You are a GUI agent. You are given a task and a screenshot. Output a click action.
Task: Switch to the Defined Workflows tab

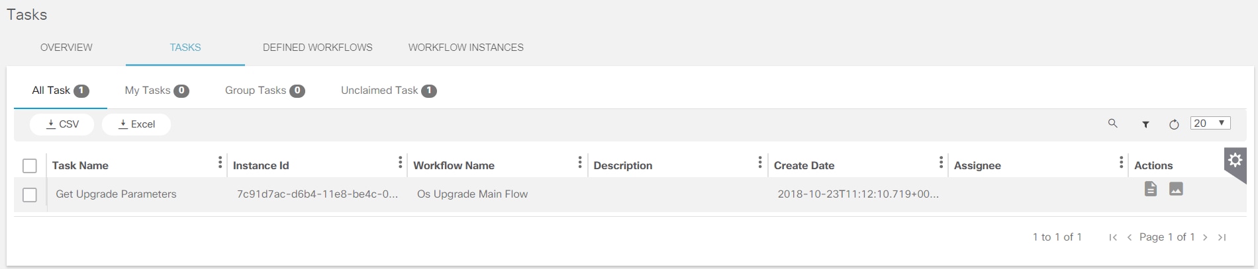point(317,48)
